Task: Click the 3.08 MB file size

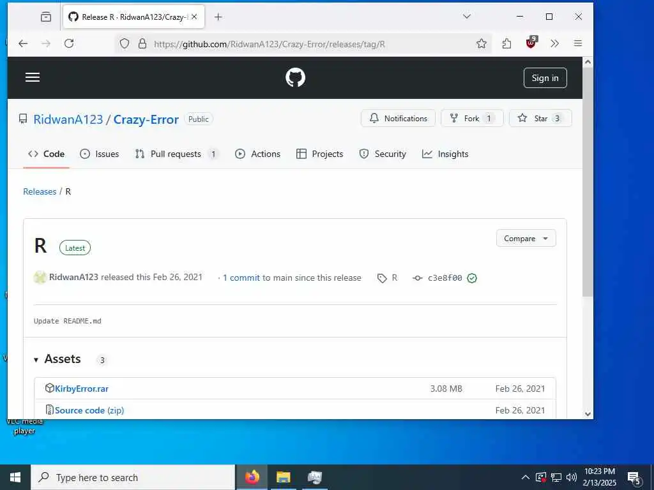Action: pos(446,389)
